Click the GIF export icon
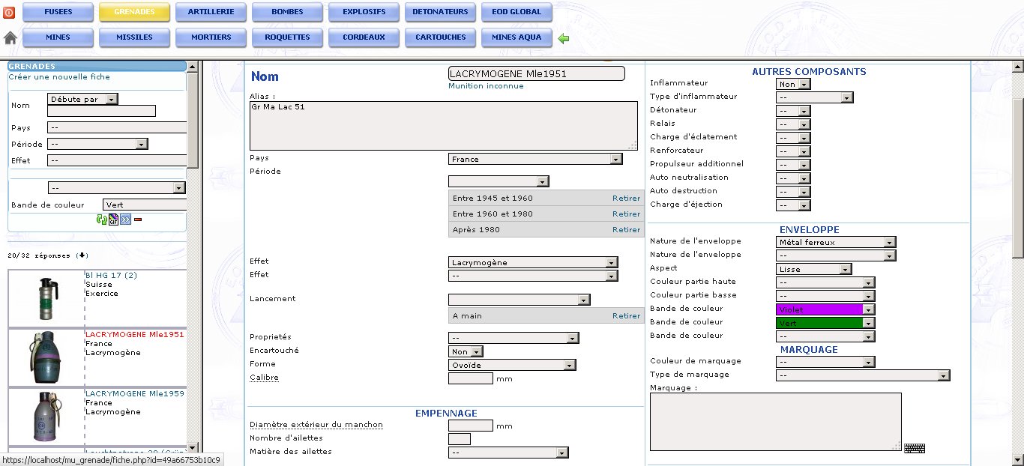The image size is (1024, 466). (113, 220)
